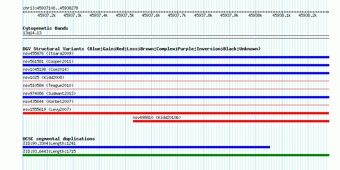Viewport: 340px width, 170px height.
Task: Click the 45937.7k ruler tick label
Action: [x=177, y=15]
